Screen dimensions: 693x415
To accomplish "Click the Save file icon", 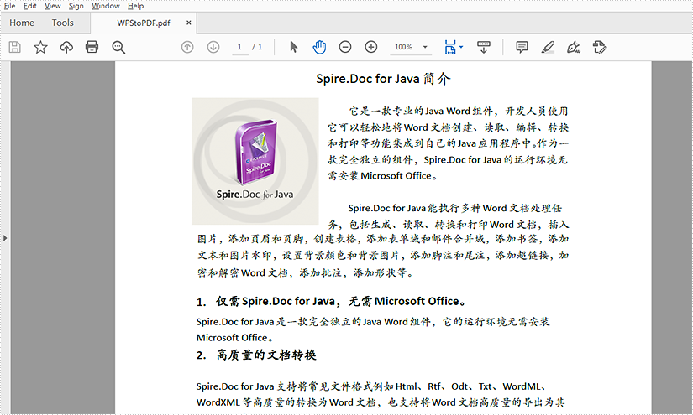I will pos(14,47).
